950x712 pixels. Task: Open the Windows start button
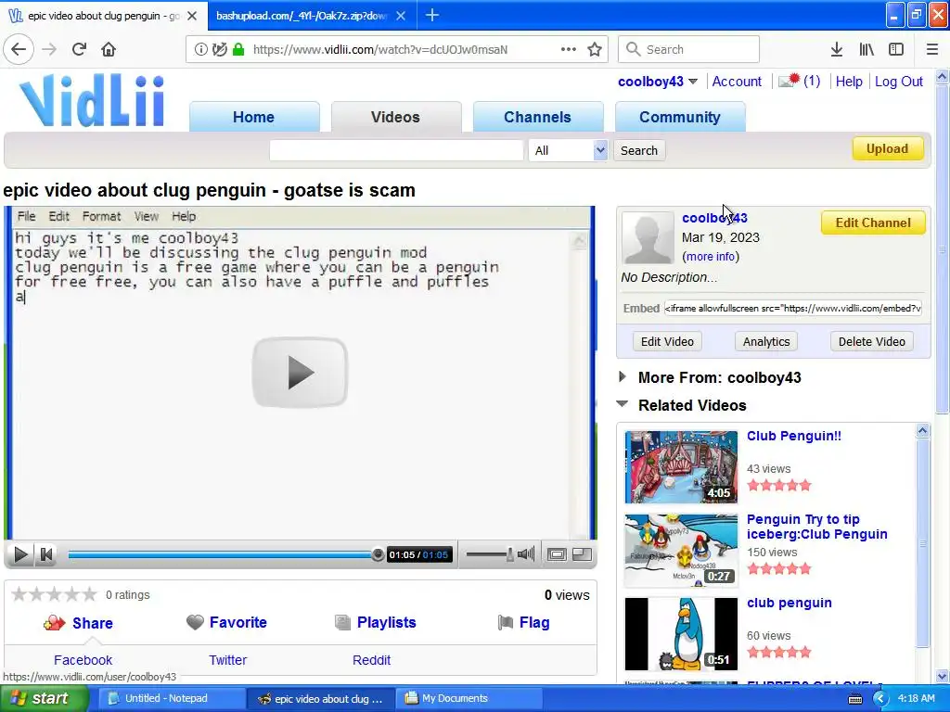[x=44, y=699]
